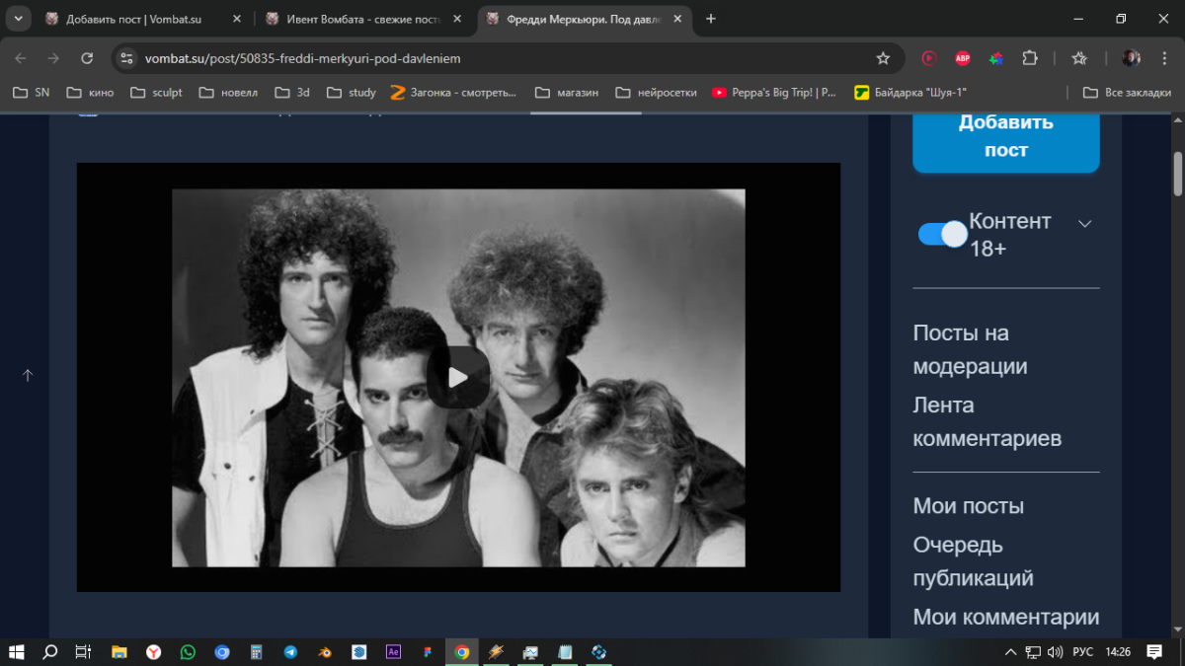Open Peppa's Big Trip bookmark
Screen dimensions: 1185x666
tap(774, 92)
